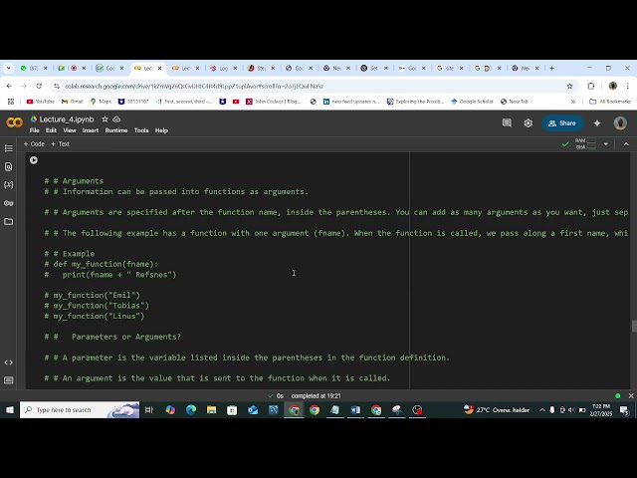Show more bookmarks with double chevron
This screenshot has height=478, width=637.
click(x=573, y=102)
